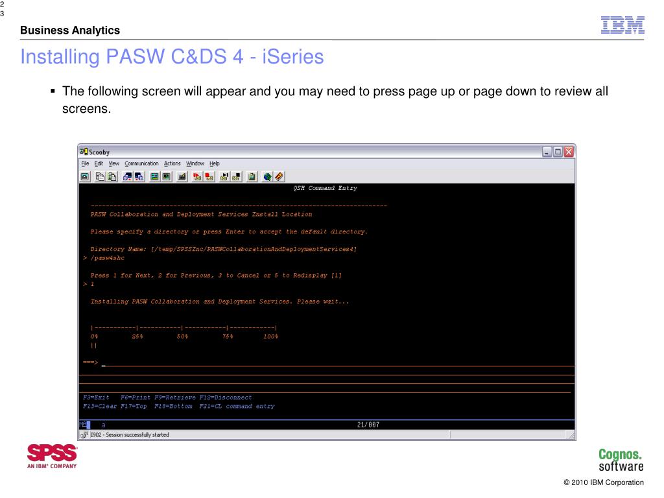Click the '/pasw4shc' directory entry text
The width and height of the screenshot is (664, 498).
tap(108, 258)
